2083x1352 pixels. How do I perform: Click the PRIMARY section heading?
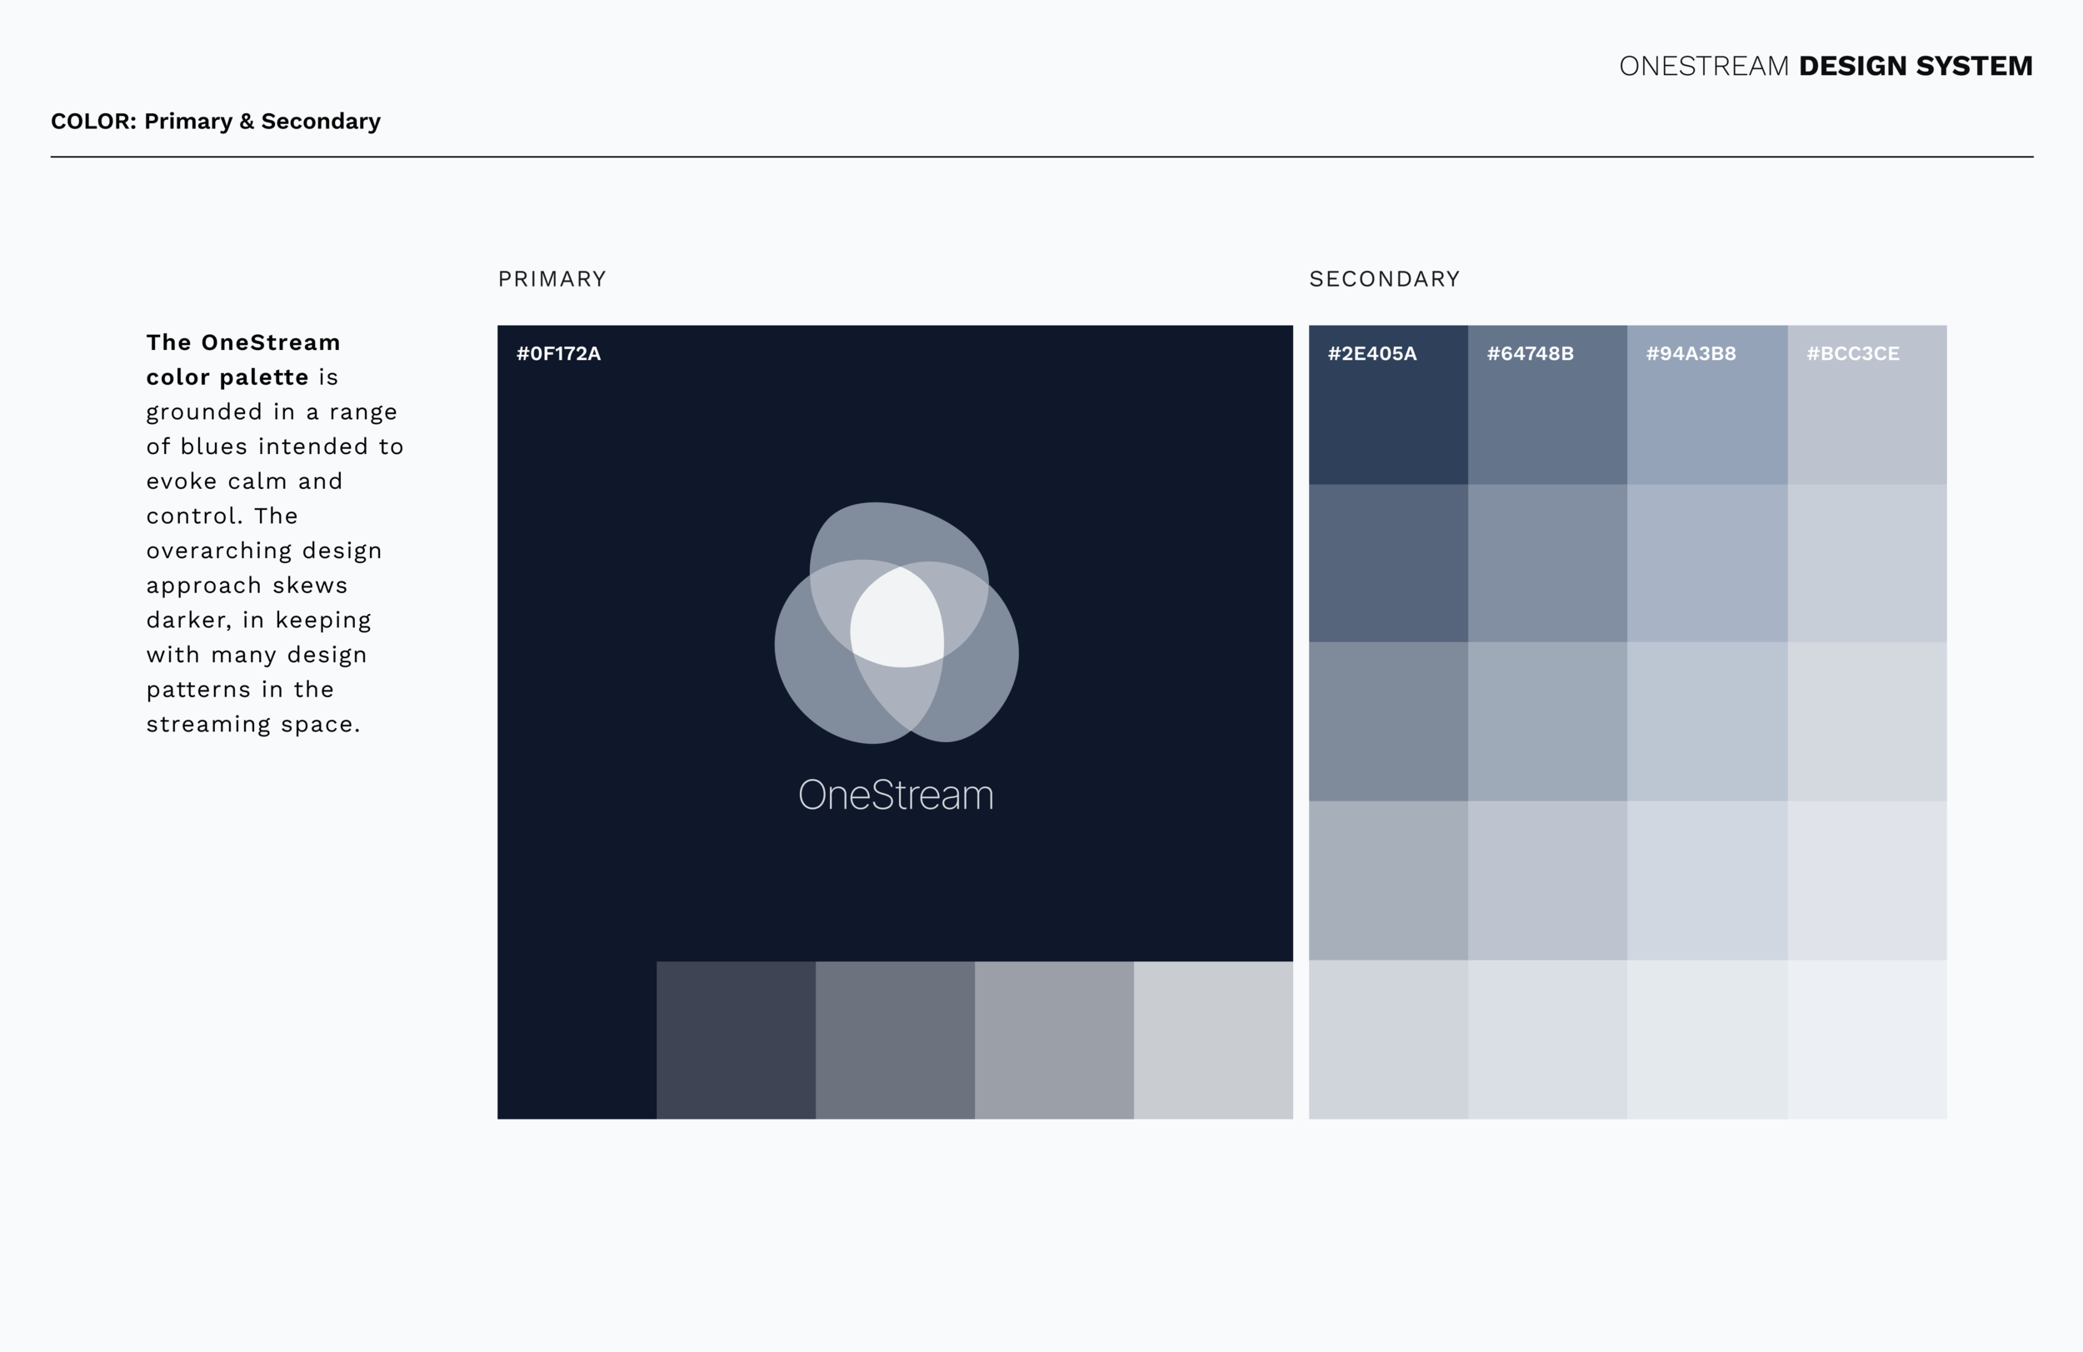pos(552,279)
